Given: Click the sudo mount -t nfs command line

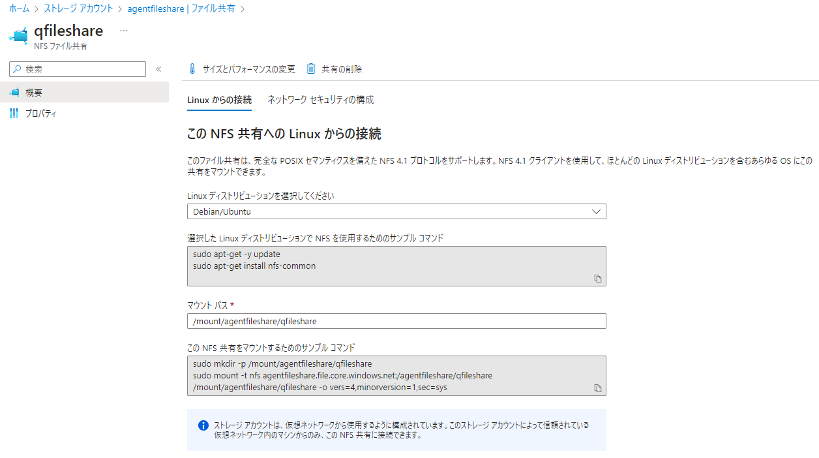Looking at the screenshot, I should pos(342,375).
